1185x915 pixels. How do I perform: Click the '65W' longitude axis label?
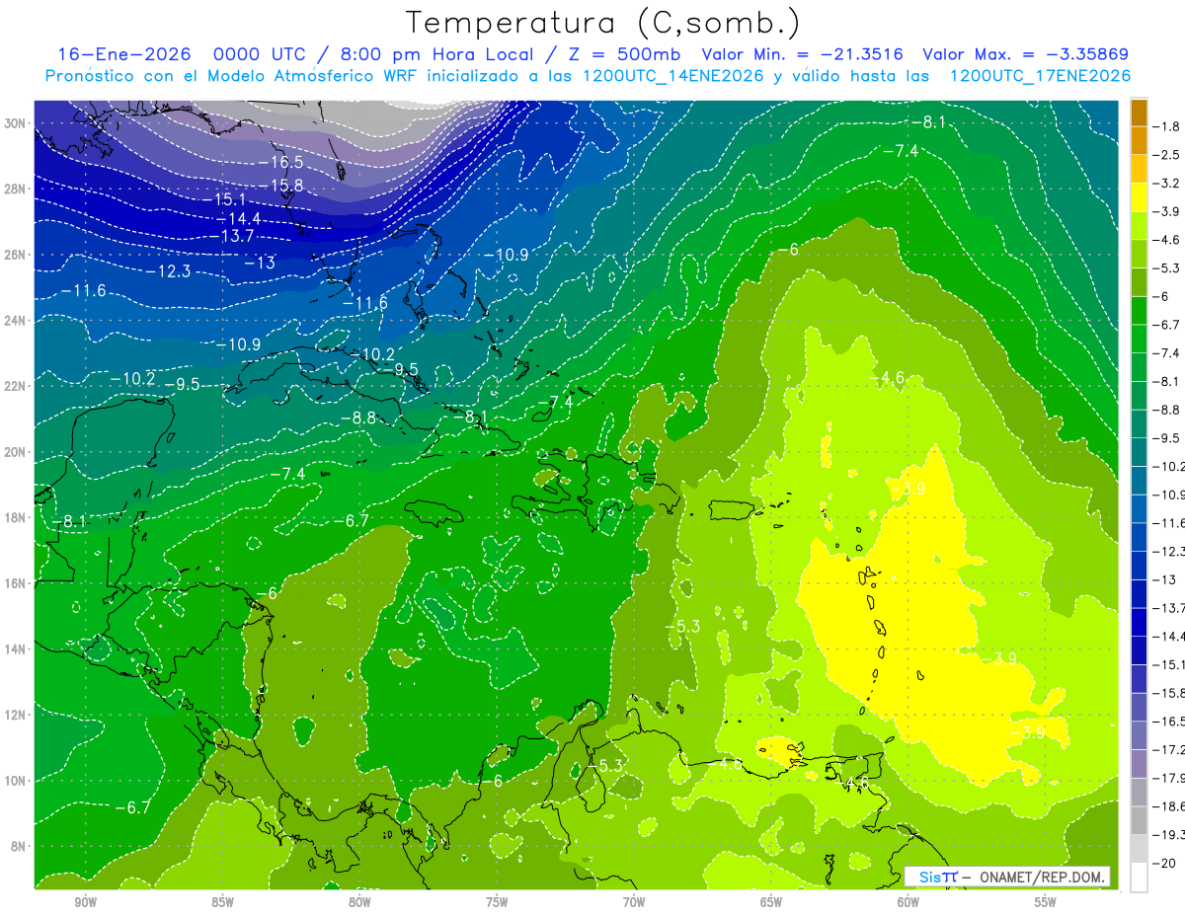(x=771, y=901)
